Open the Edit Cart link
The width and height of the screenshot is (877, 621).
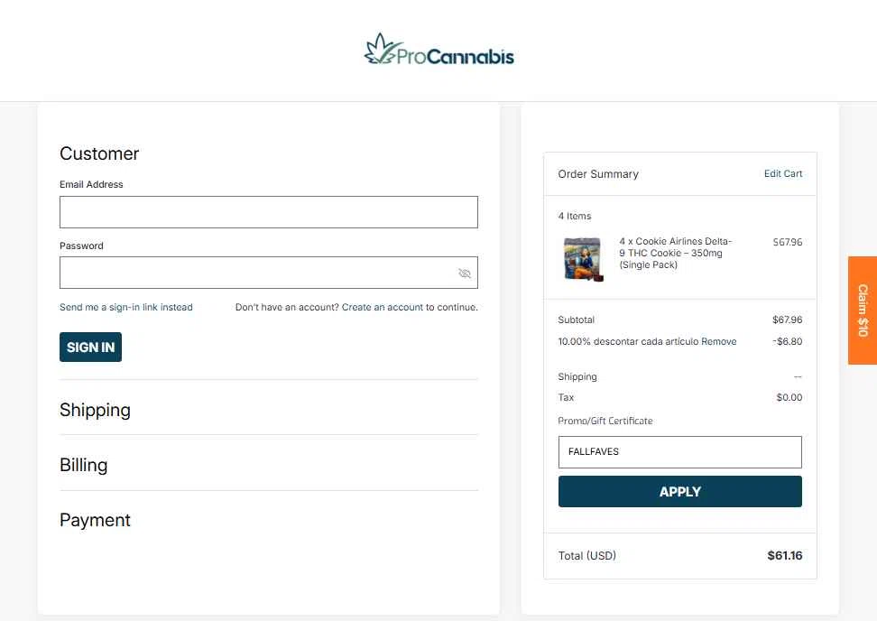point(783,173)
